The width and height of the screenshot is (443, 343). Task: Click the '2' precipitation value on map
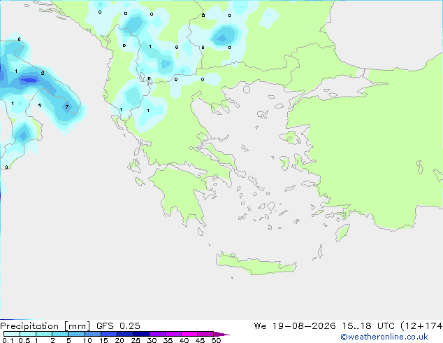[x=43, y=73]
